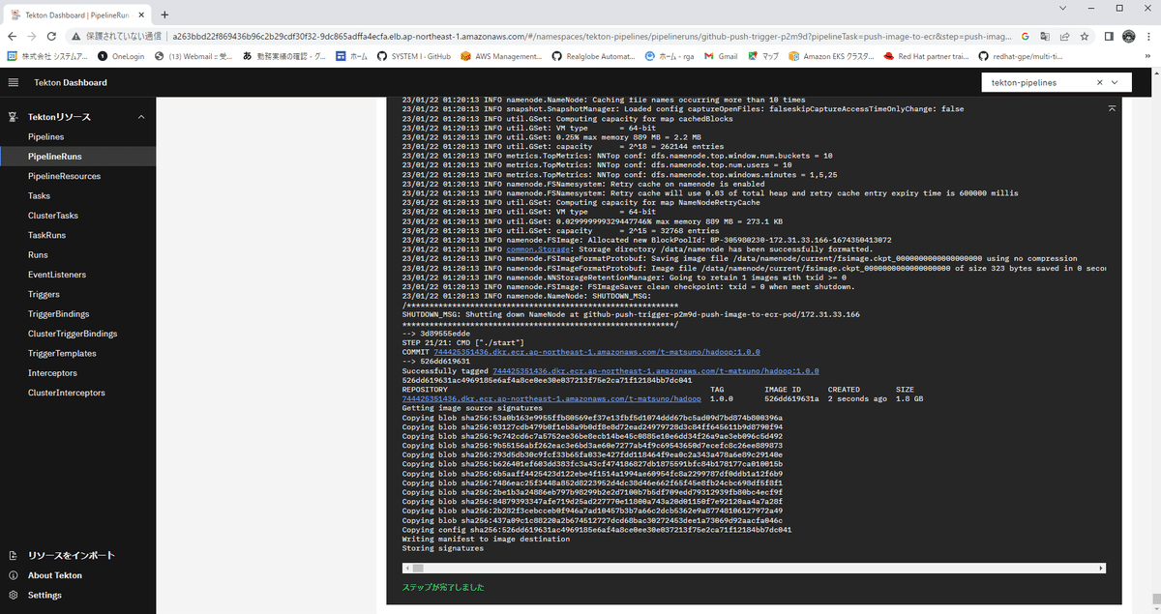Screen dimensions: 1161x614
Task: Collapse the Tektonリソース section chevron
Action: coord(141,116)
